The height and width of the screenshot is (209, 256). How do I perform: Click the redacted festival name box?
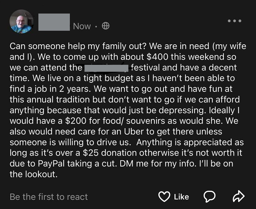tap(106, 68)
